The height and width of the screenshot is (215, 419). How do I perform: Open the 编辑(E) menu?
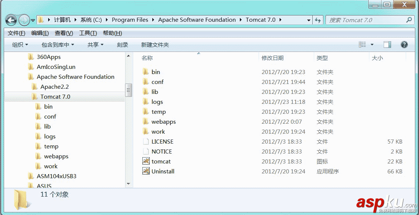tap(40, 33)
